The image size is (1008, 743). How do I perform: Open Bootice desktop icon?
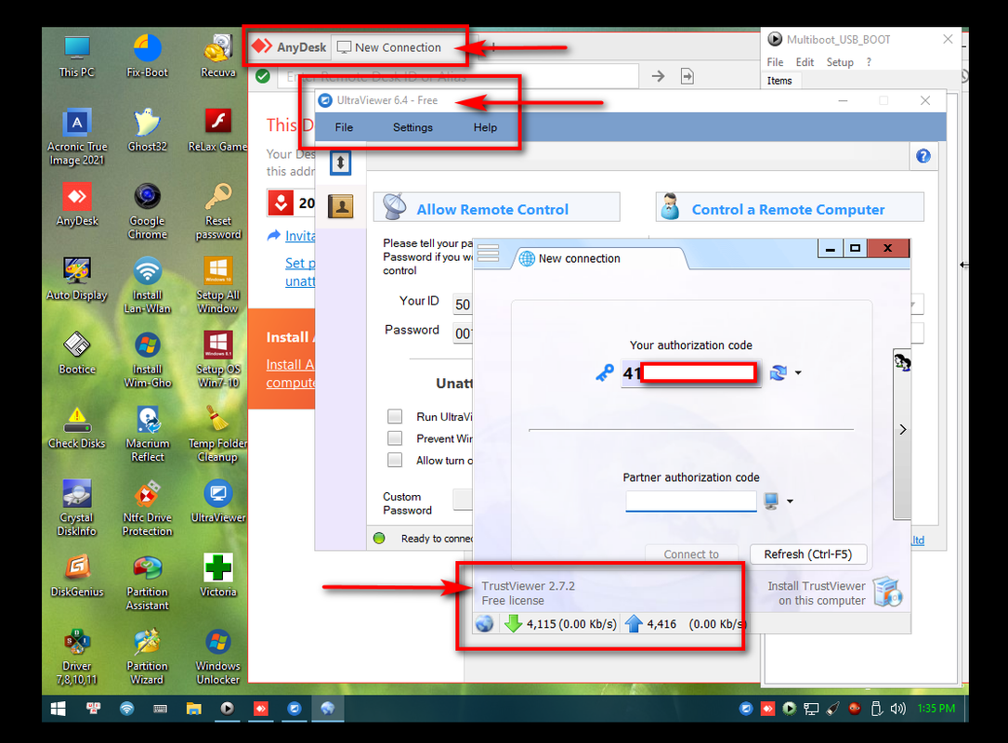pos(77,353)
